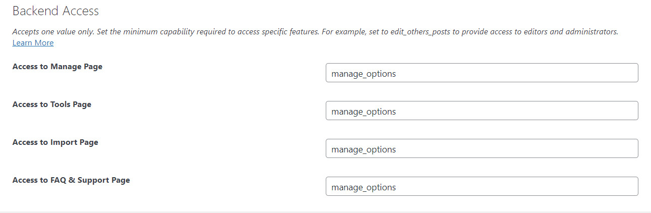
Task: Click the "Access to FAQ & Support Page" label
Action: coord(71,180)
